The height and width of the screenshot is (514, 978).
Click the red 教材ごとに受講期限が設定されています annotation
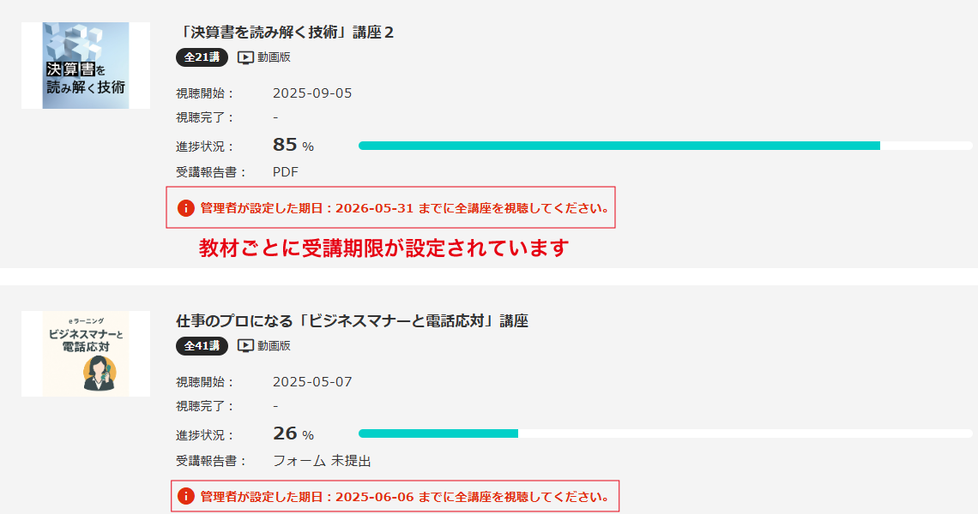click(x=384, y=248)
